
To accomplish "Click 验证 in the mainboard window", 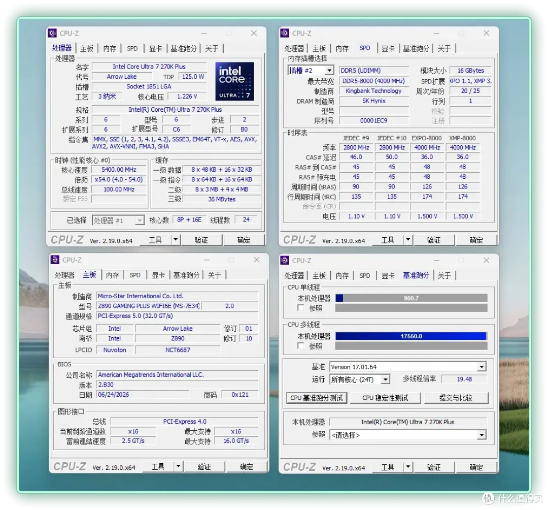I will click(x=204, y=467).
